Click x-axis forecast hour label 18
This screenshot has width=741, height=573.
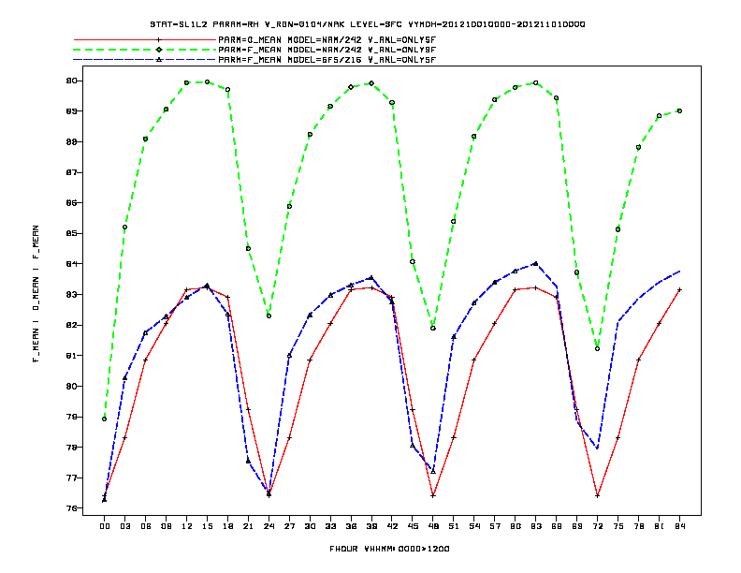coord(227,526)
